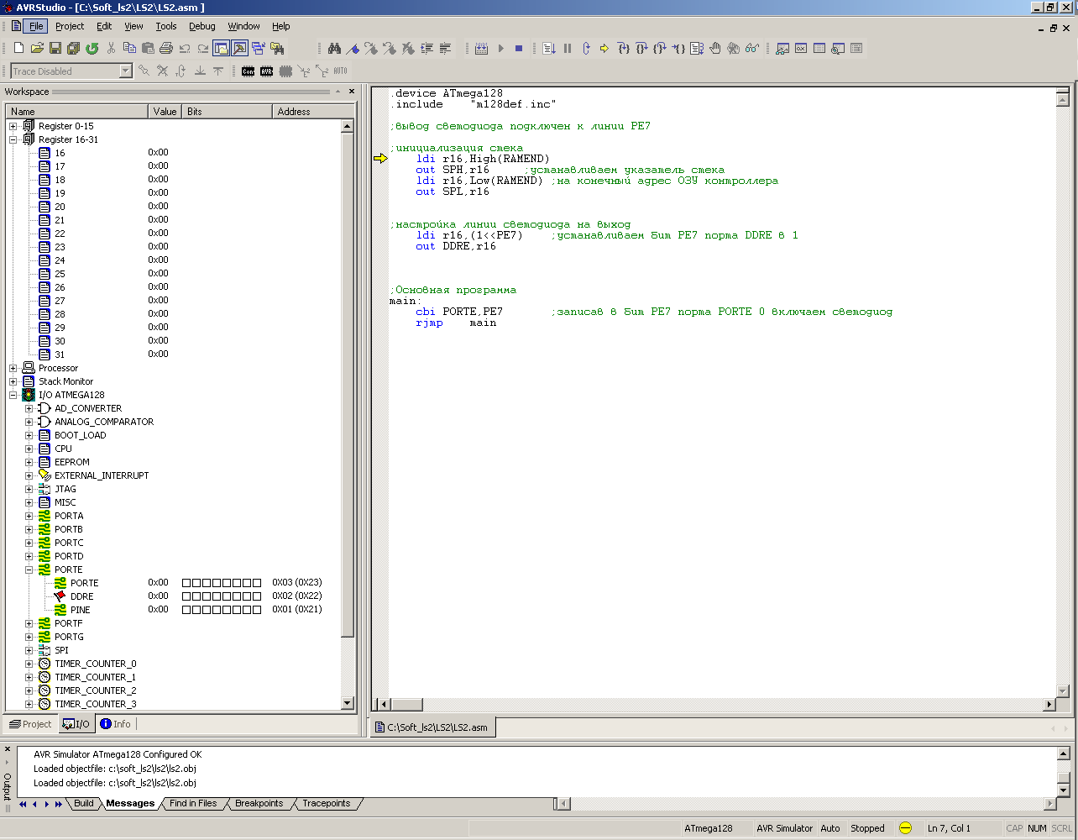Switch to the Build output tab
The width and height of the screenshot is (1078, 840).
(x=84, y=804)
